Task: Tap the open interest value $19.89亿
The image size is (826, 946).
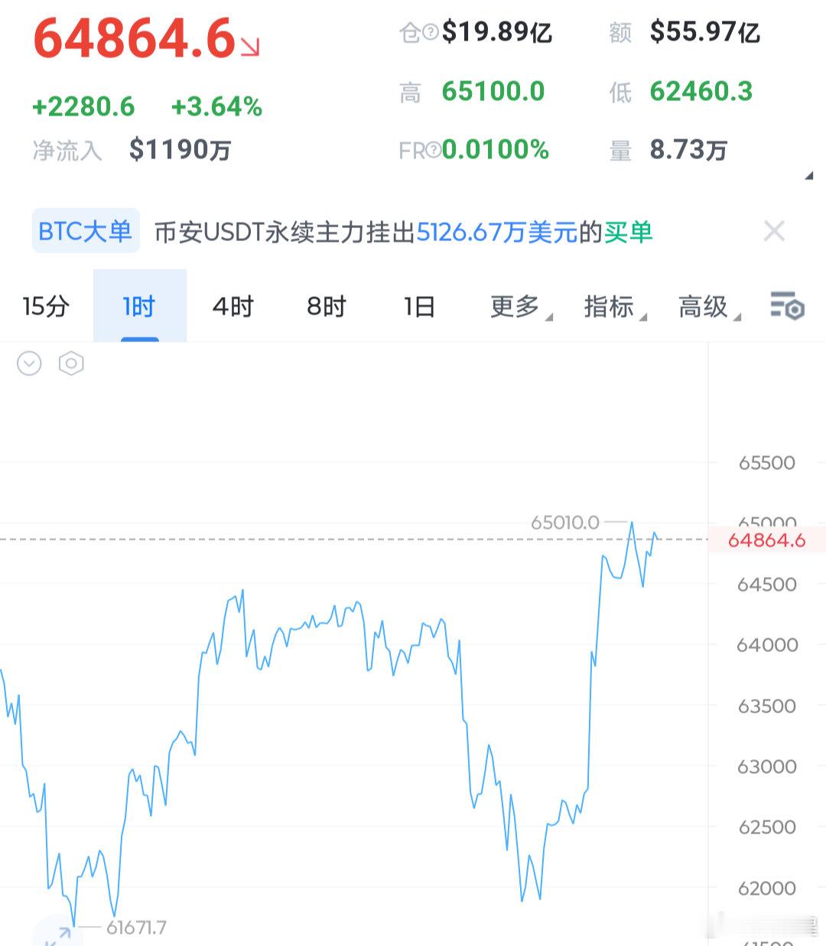Action: coord(497,32)
